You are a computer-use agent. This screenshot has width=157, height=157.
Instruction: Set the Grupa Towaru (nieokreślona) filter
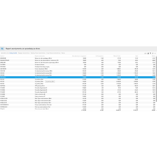tap(53, 53)
